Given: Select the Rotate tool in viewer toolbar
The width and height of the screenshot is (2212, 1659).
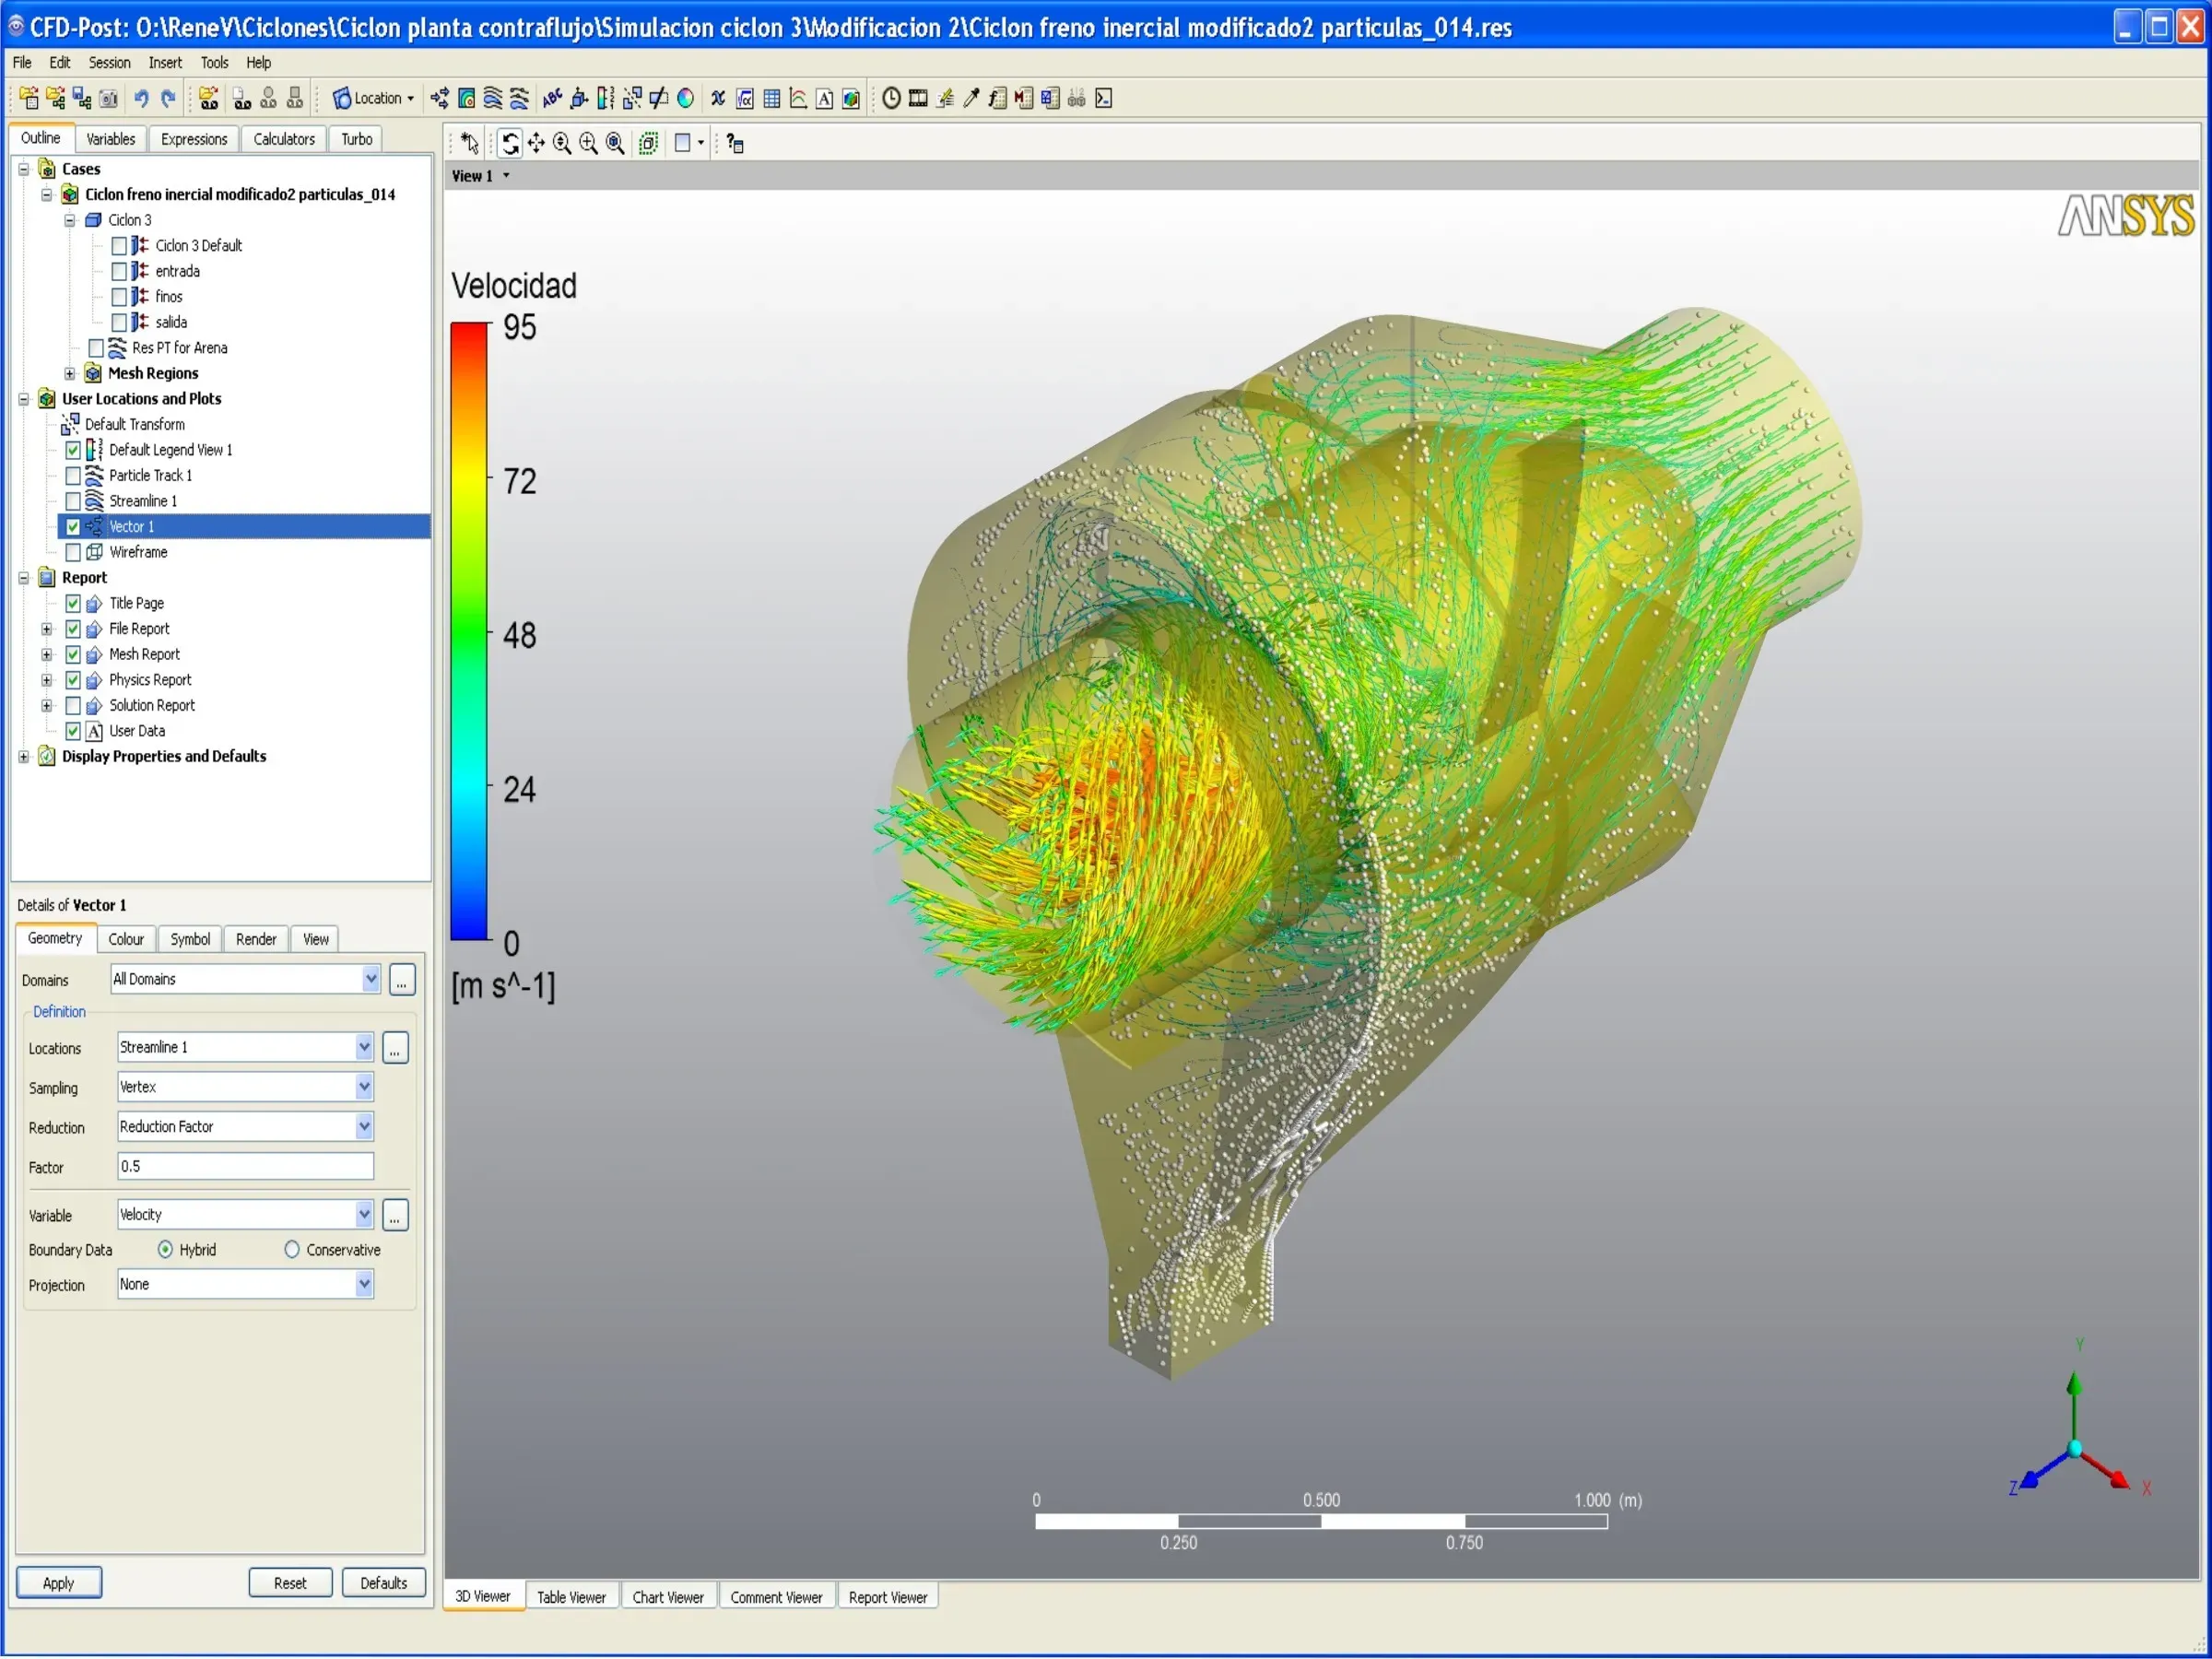Looking at the screenshot, I should [x=510, y=144].
